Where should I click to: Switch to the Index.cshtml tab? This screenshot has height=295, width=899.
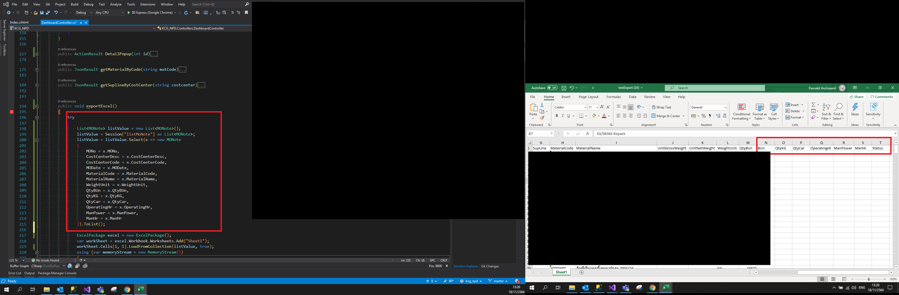19,22
